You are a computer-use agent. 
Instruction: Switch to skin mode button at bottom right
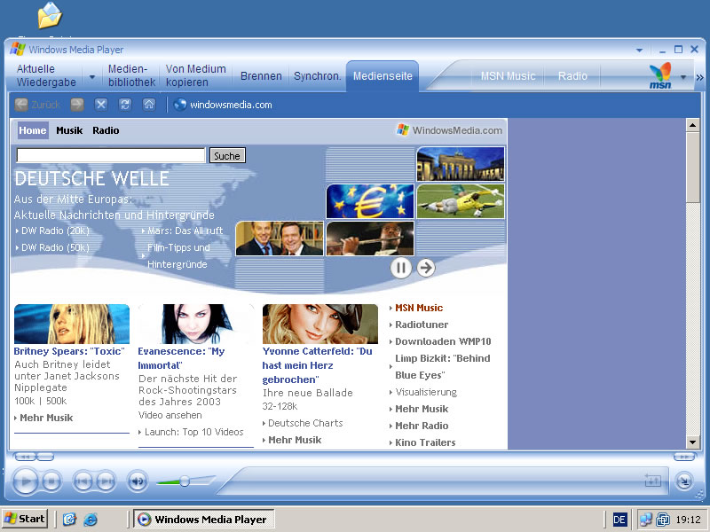tap(683, 481)
